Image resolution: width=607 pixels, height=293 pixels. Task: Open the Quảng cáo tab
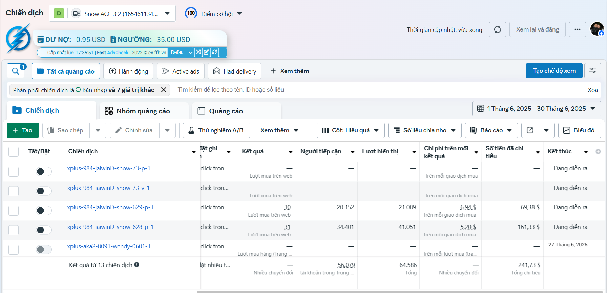(x=236, y=111)
